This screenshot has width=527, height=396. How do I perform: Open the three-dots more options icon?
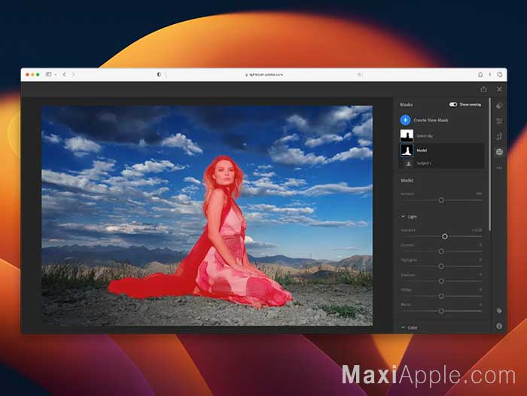[499, 167]
